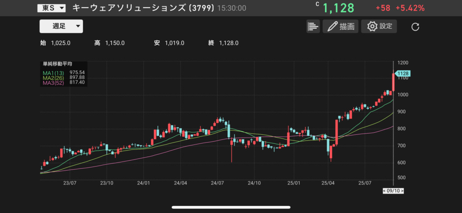Click the 1,128 closing price in header
The image size is (462, 213).
point(338,8)
